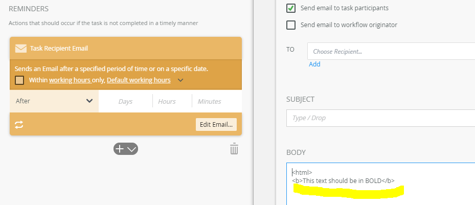The height and width of the screenshot is (205, 475).
Task: Click into the email Body text area
Action: point(381,184)
